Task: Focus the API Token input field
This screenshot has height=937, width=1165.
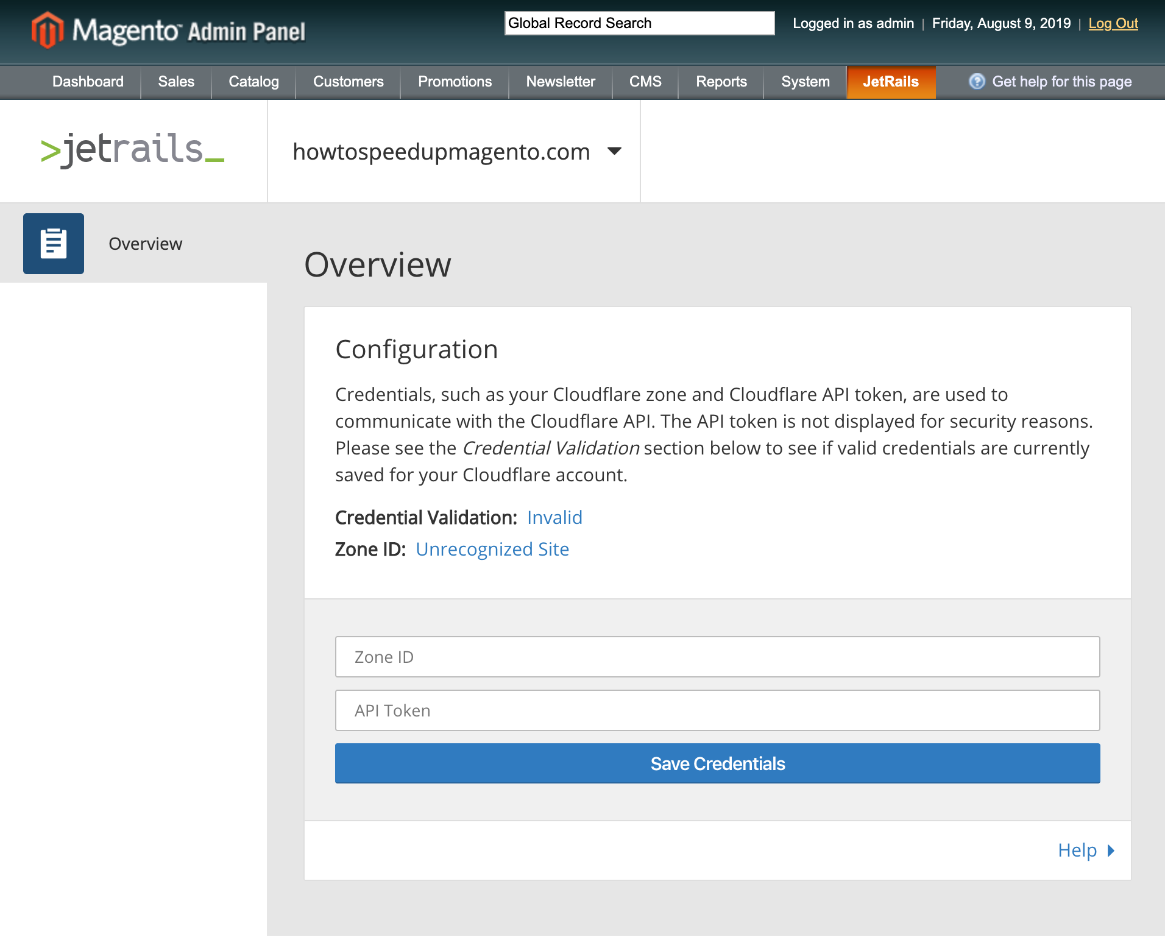Action: click(718, 710)
